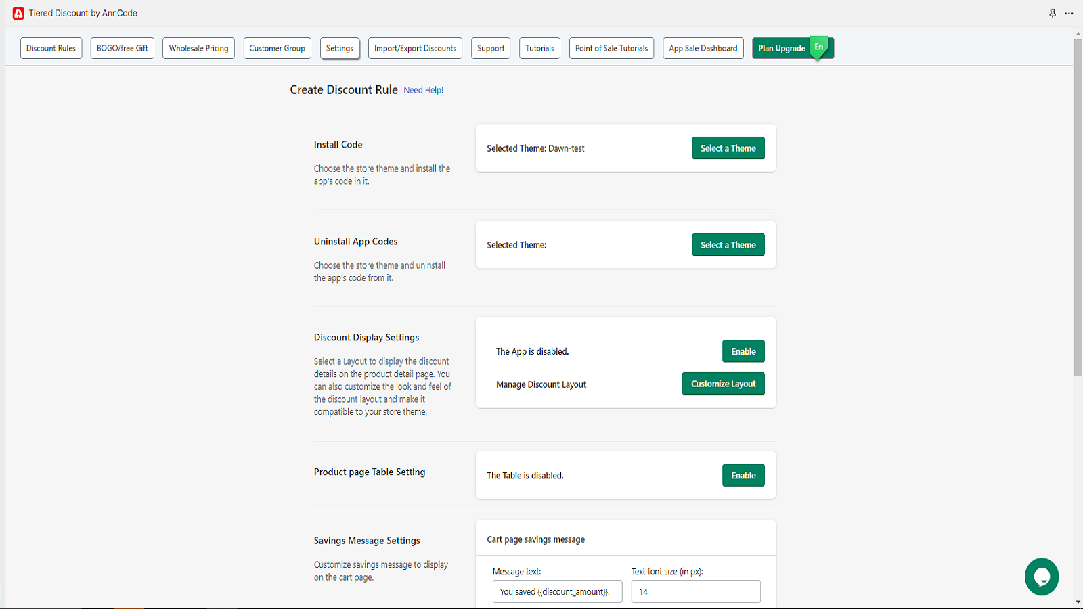Click the Tiered Discount app logo icon
The width and height of the screenshot is (1083, 609).
pyautogui.click(x=18, y=13)
